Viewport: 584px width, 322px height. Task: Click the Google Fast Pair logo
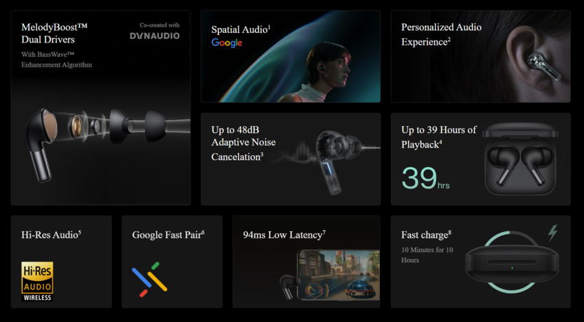[150, 279]
